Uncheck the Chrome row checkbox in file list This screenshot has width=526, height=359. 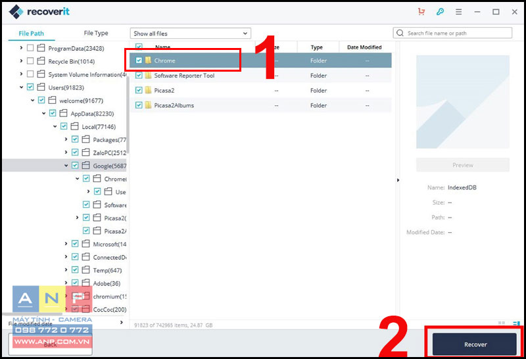pyautogui.click(x=139, y=60)
